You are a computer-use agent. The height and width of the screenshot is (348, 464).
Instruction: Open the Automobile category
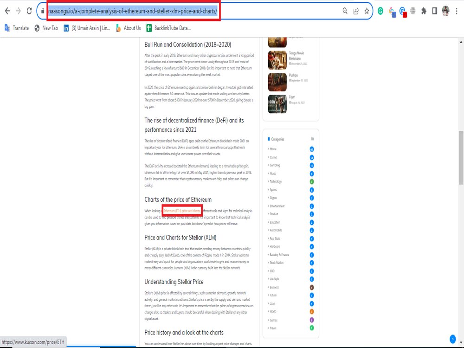click(x=276, y=230)
